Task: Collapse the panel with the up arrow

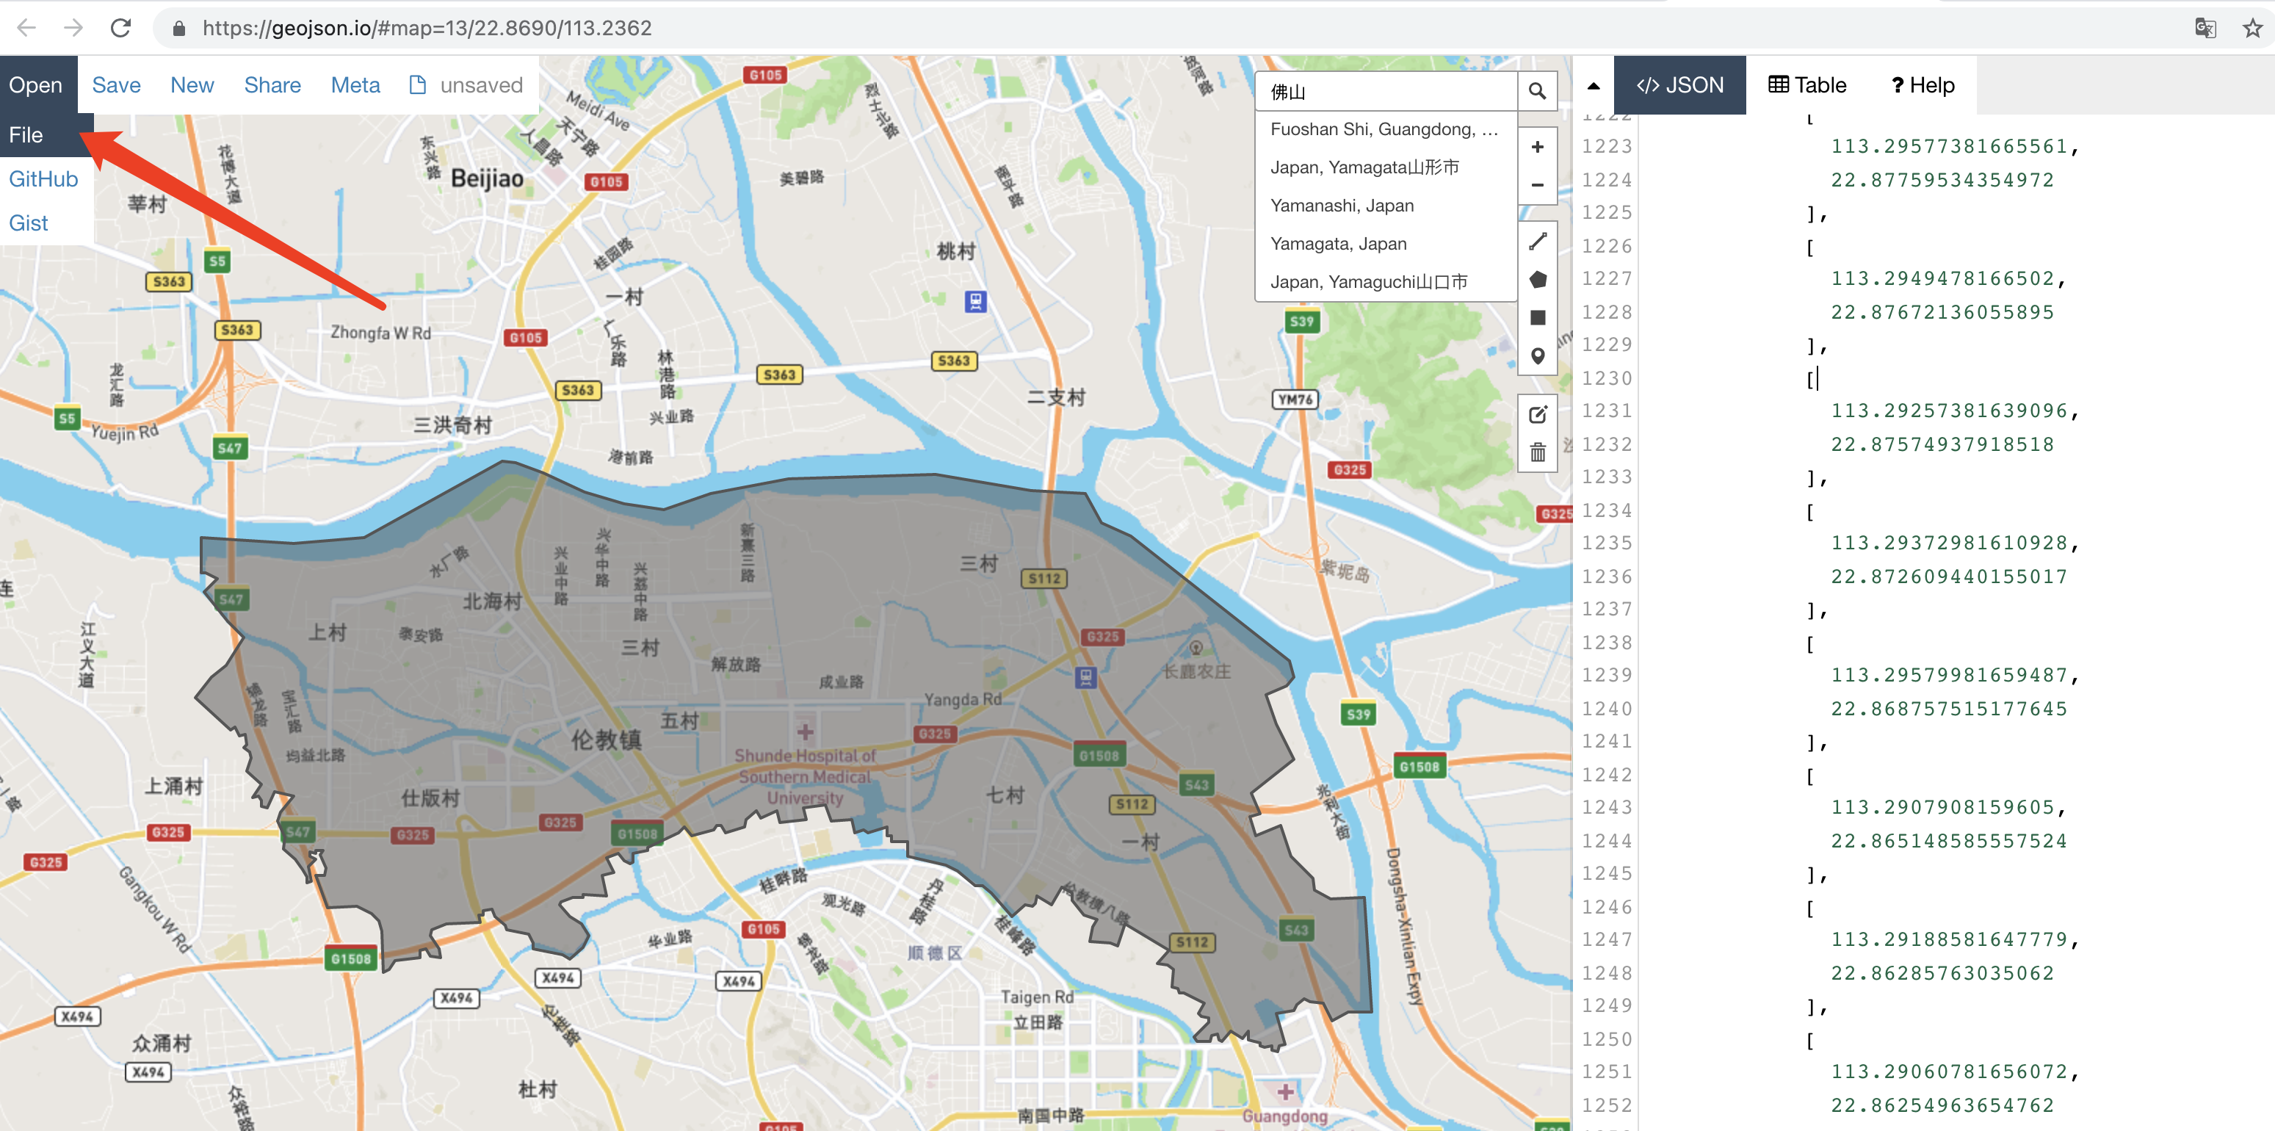Action: pyautogui.click(x=1594, y=86)
